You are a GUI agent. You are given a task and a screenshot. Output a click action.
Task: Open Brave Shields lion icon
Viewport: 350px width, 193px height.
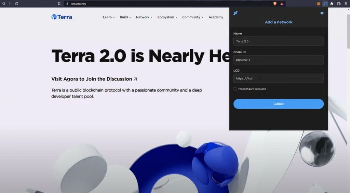tap(275, 3)
